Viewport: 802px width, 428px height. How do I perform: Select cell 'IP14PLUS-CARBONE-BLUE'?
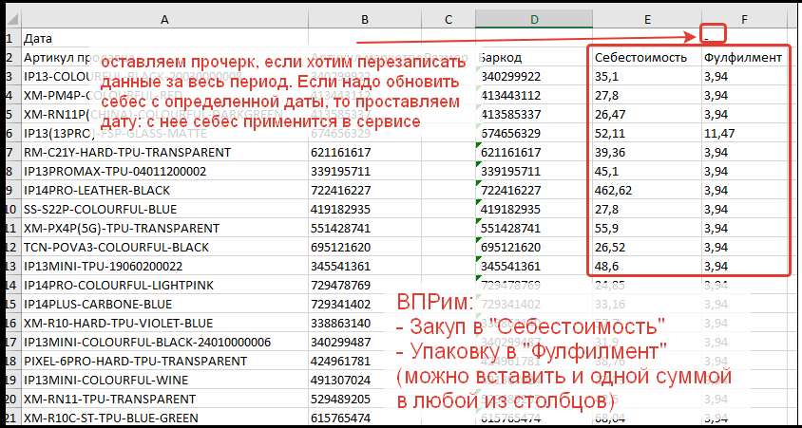click(x=164, y=304)
